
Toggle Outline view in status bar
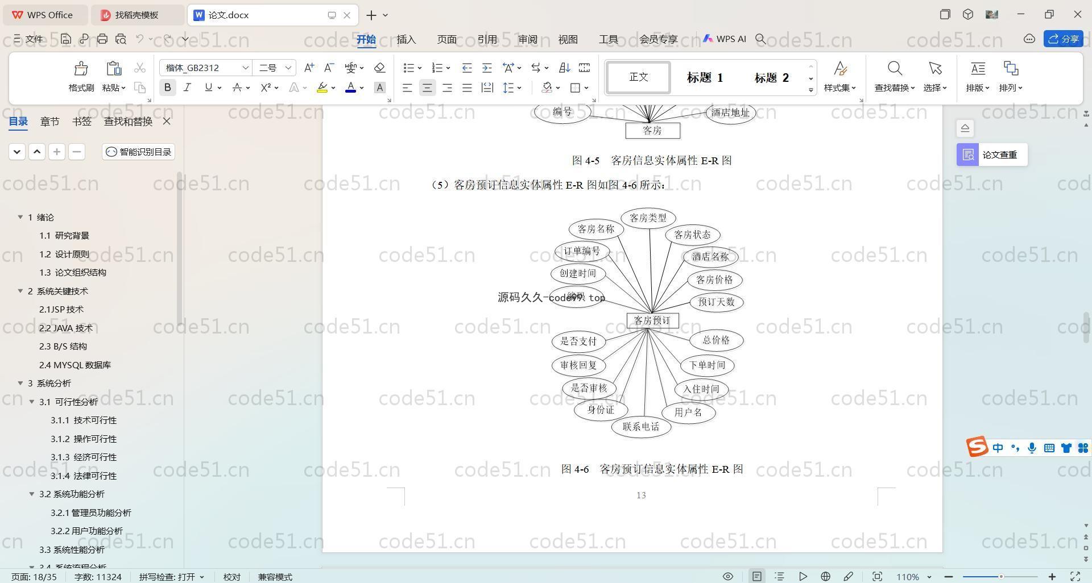[779, 576]
